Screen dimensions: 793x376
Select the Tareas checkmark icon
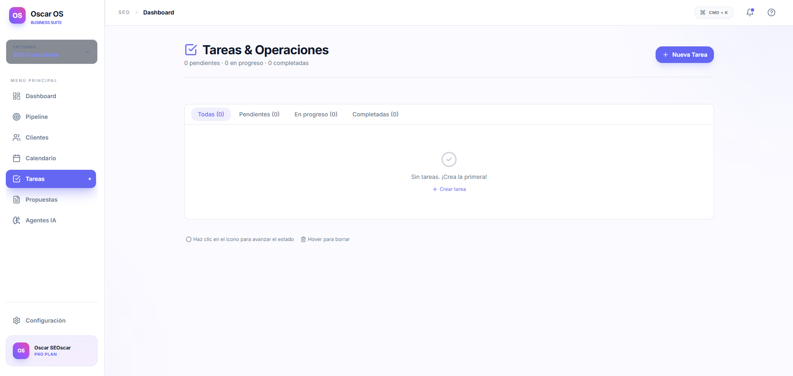tap(17, 178)
